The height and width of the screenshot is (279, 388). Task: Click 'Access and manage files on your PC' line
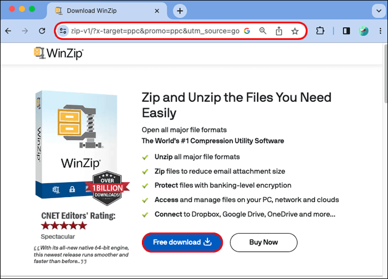247,200
